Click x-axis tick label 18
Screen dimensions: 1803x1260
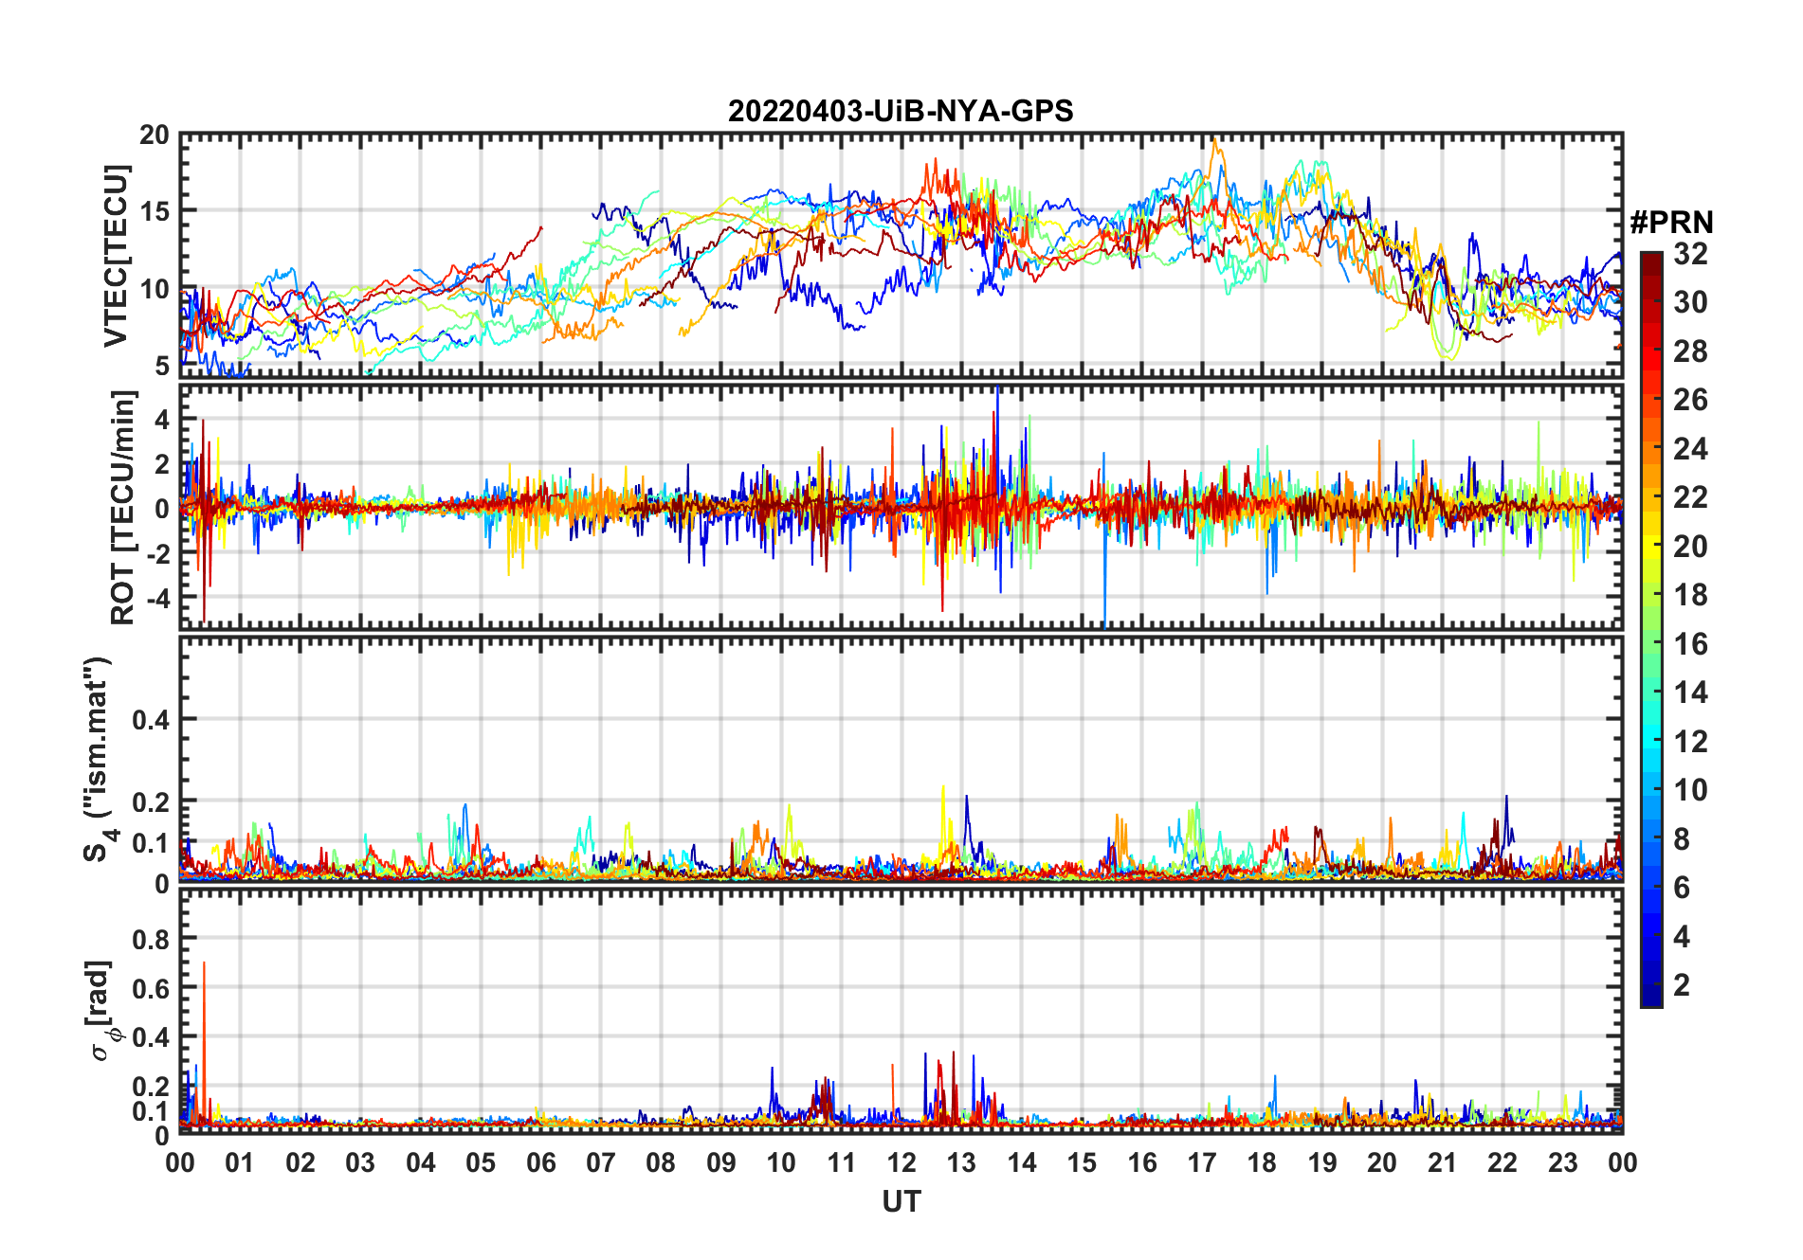point(1262,1162)
